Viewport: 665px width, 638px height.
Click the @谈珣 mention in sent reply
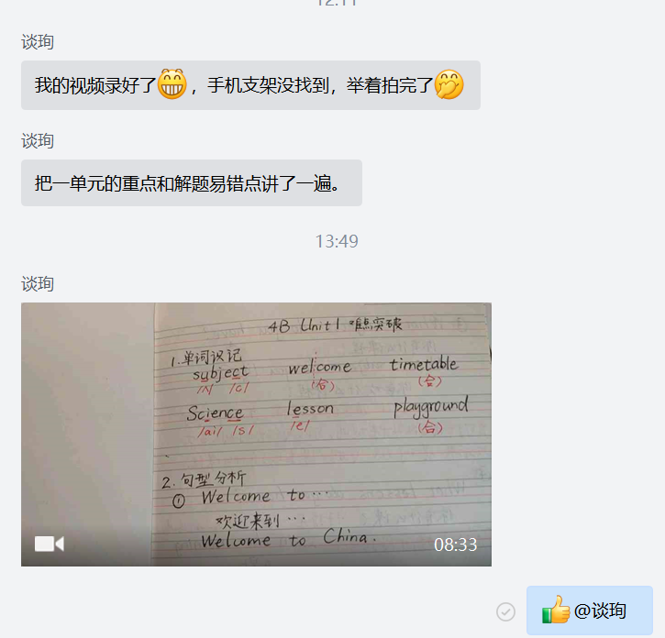click(600, 610)
